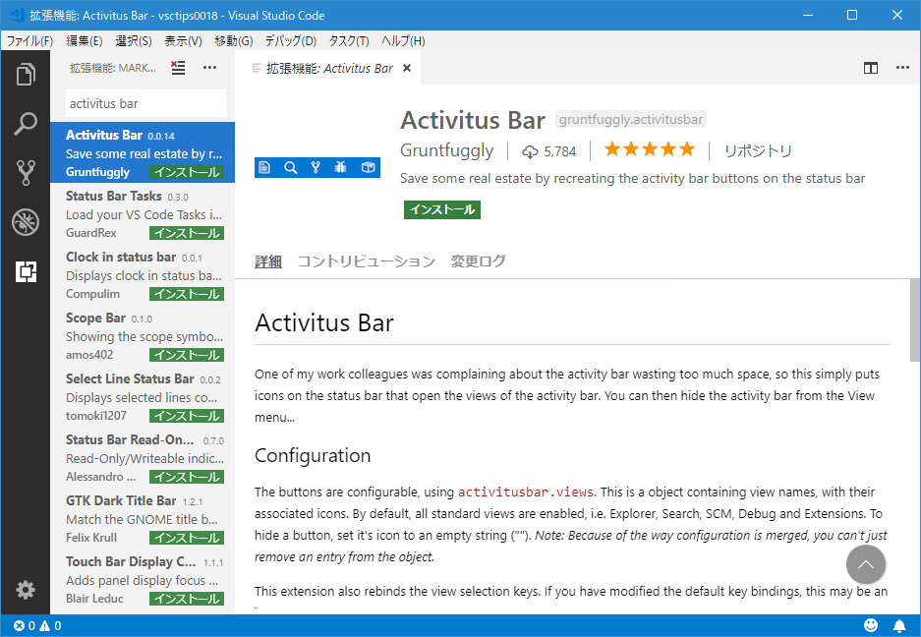Open the リポジトリ link
921x637 pixels.
(758, 151)
